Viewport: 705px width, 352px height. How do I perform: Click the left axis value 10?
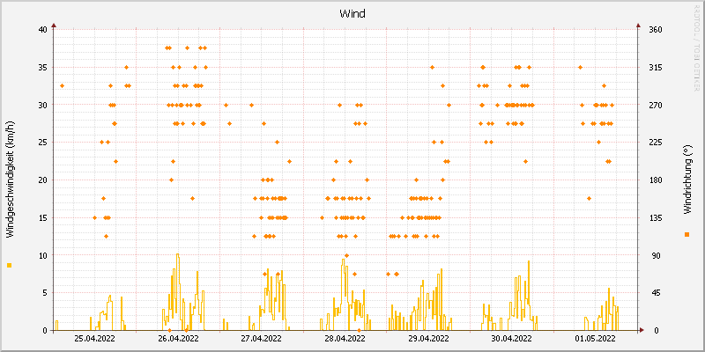click(42, 255)
